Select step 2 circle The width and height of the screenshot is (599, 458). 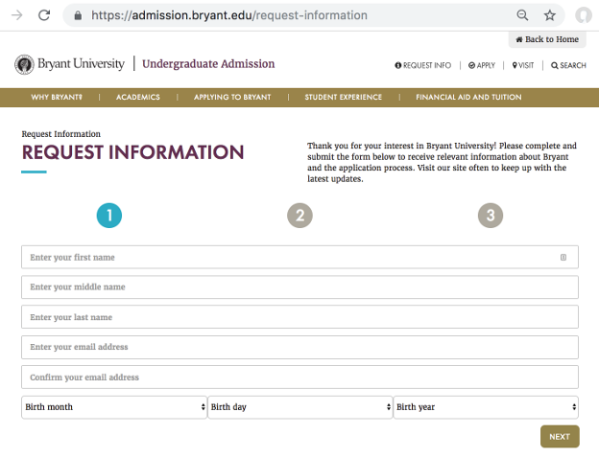coord(299,216)
